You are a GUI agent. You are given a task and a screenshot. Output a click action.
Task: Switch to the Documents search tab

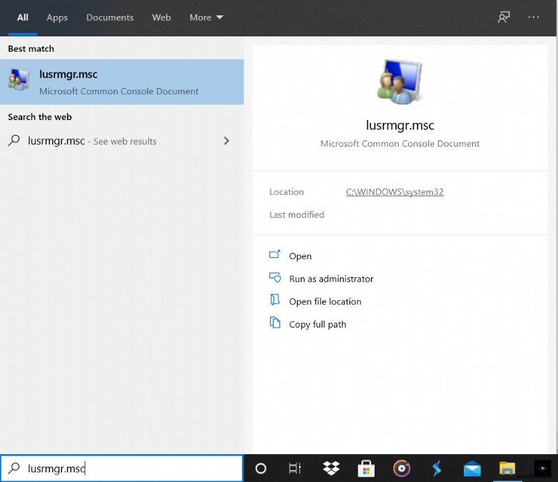(110, 17)
